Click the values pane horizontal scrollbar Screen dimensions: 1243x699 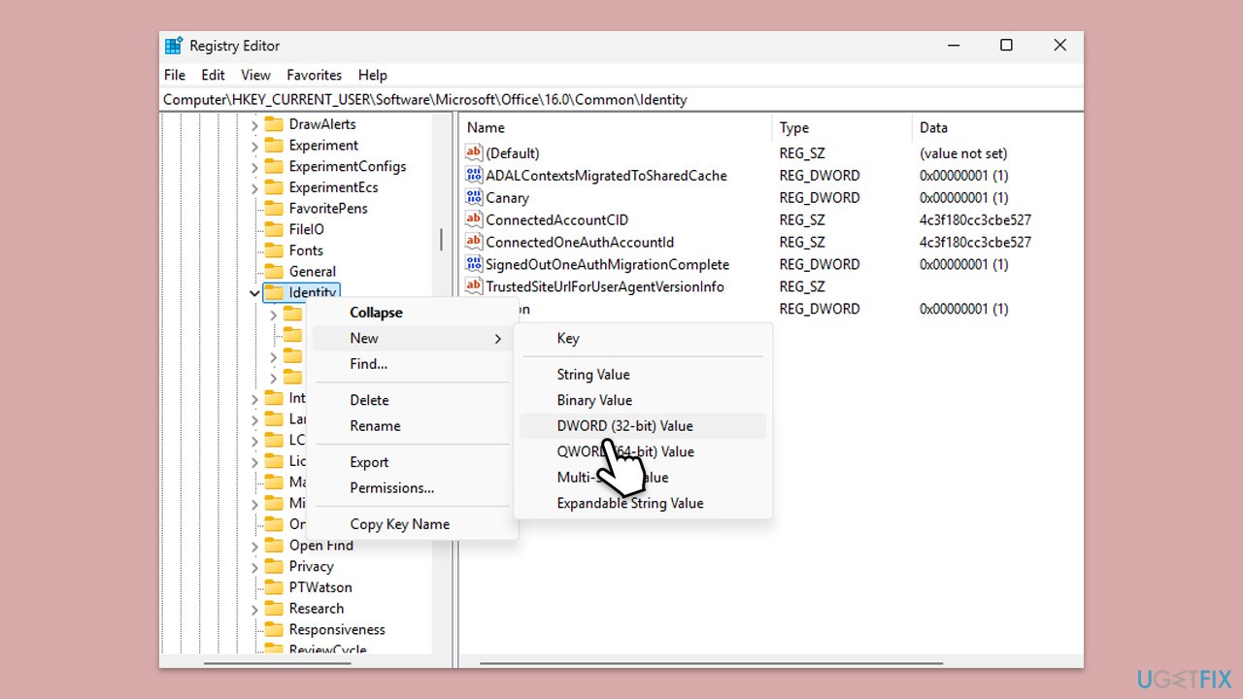coord(711,663)
